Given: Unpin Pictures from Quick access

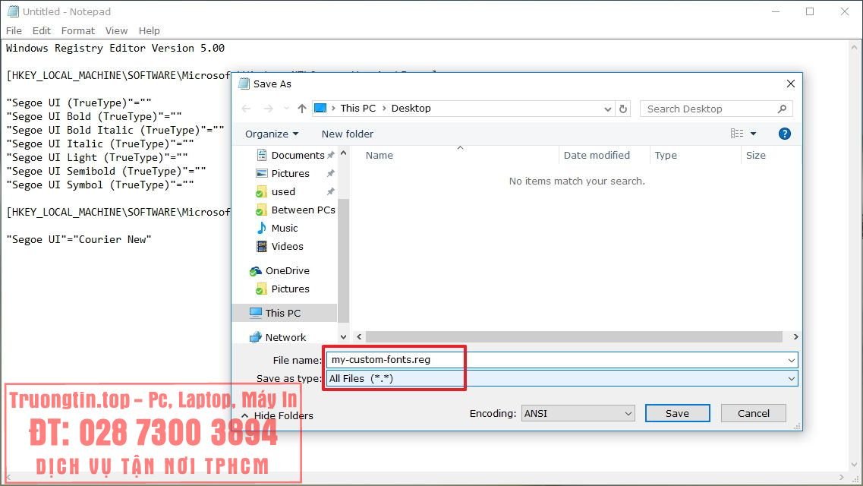Looking at the screenshot, I should pos(330,173).
